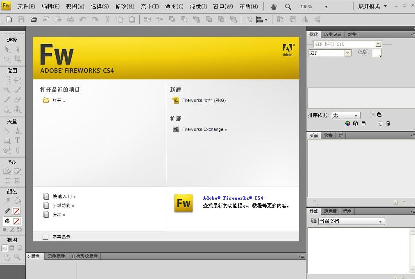Click the Paste clipboard icon

(x=132, y=19)
